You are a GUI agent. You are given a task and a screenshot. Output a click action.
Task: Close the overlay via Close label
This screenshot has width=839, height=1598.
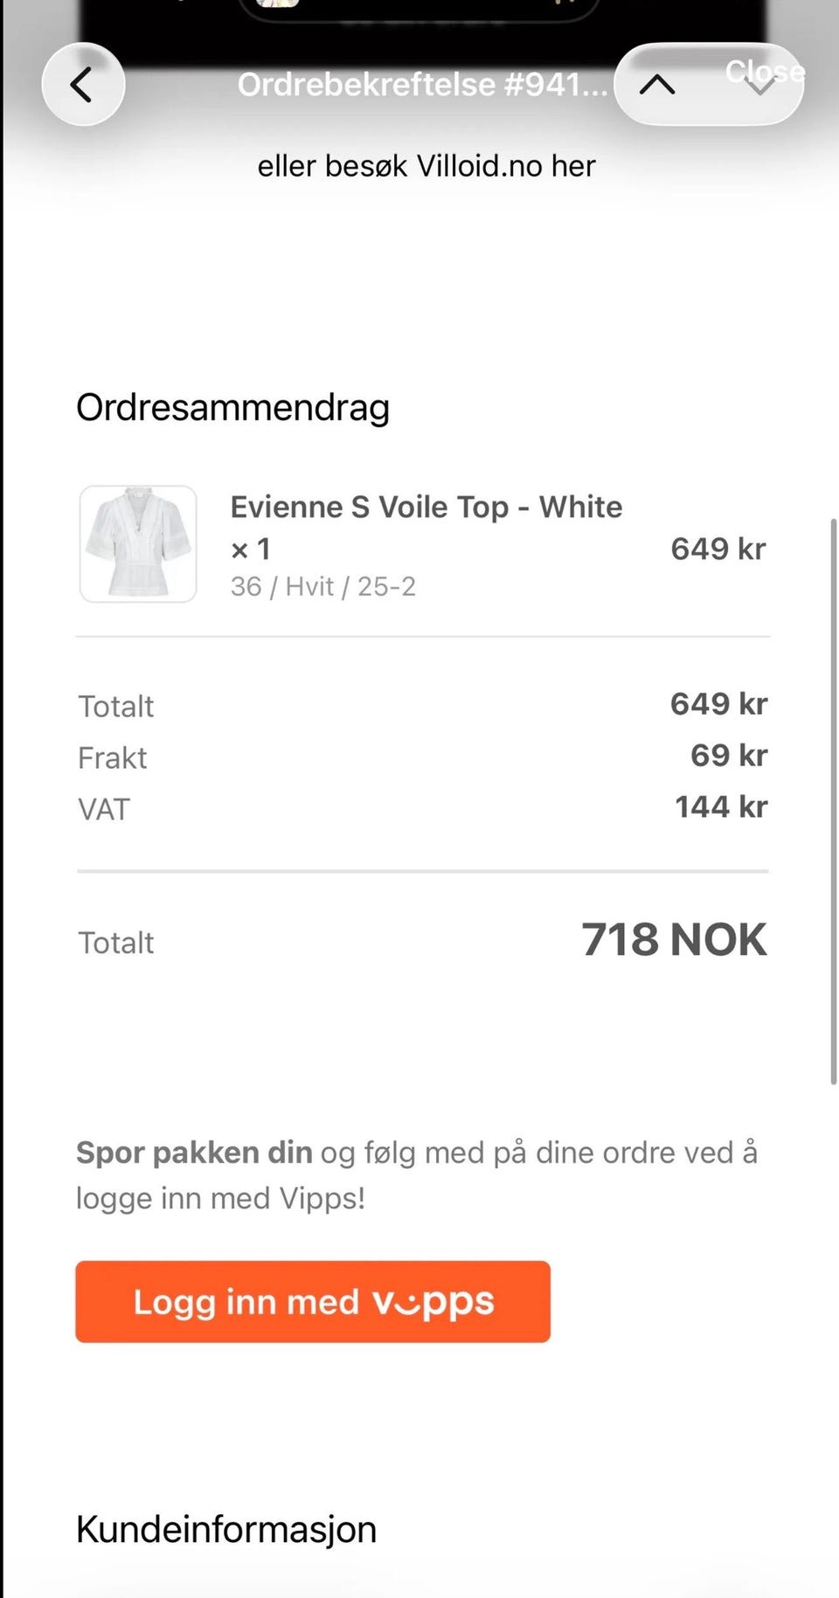tap(765, 70)
